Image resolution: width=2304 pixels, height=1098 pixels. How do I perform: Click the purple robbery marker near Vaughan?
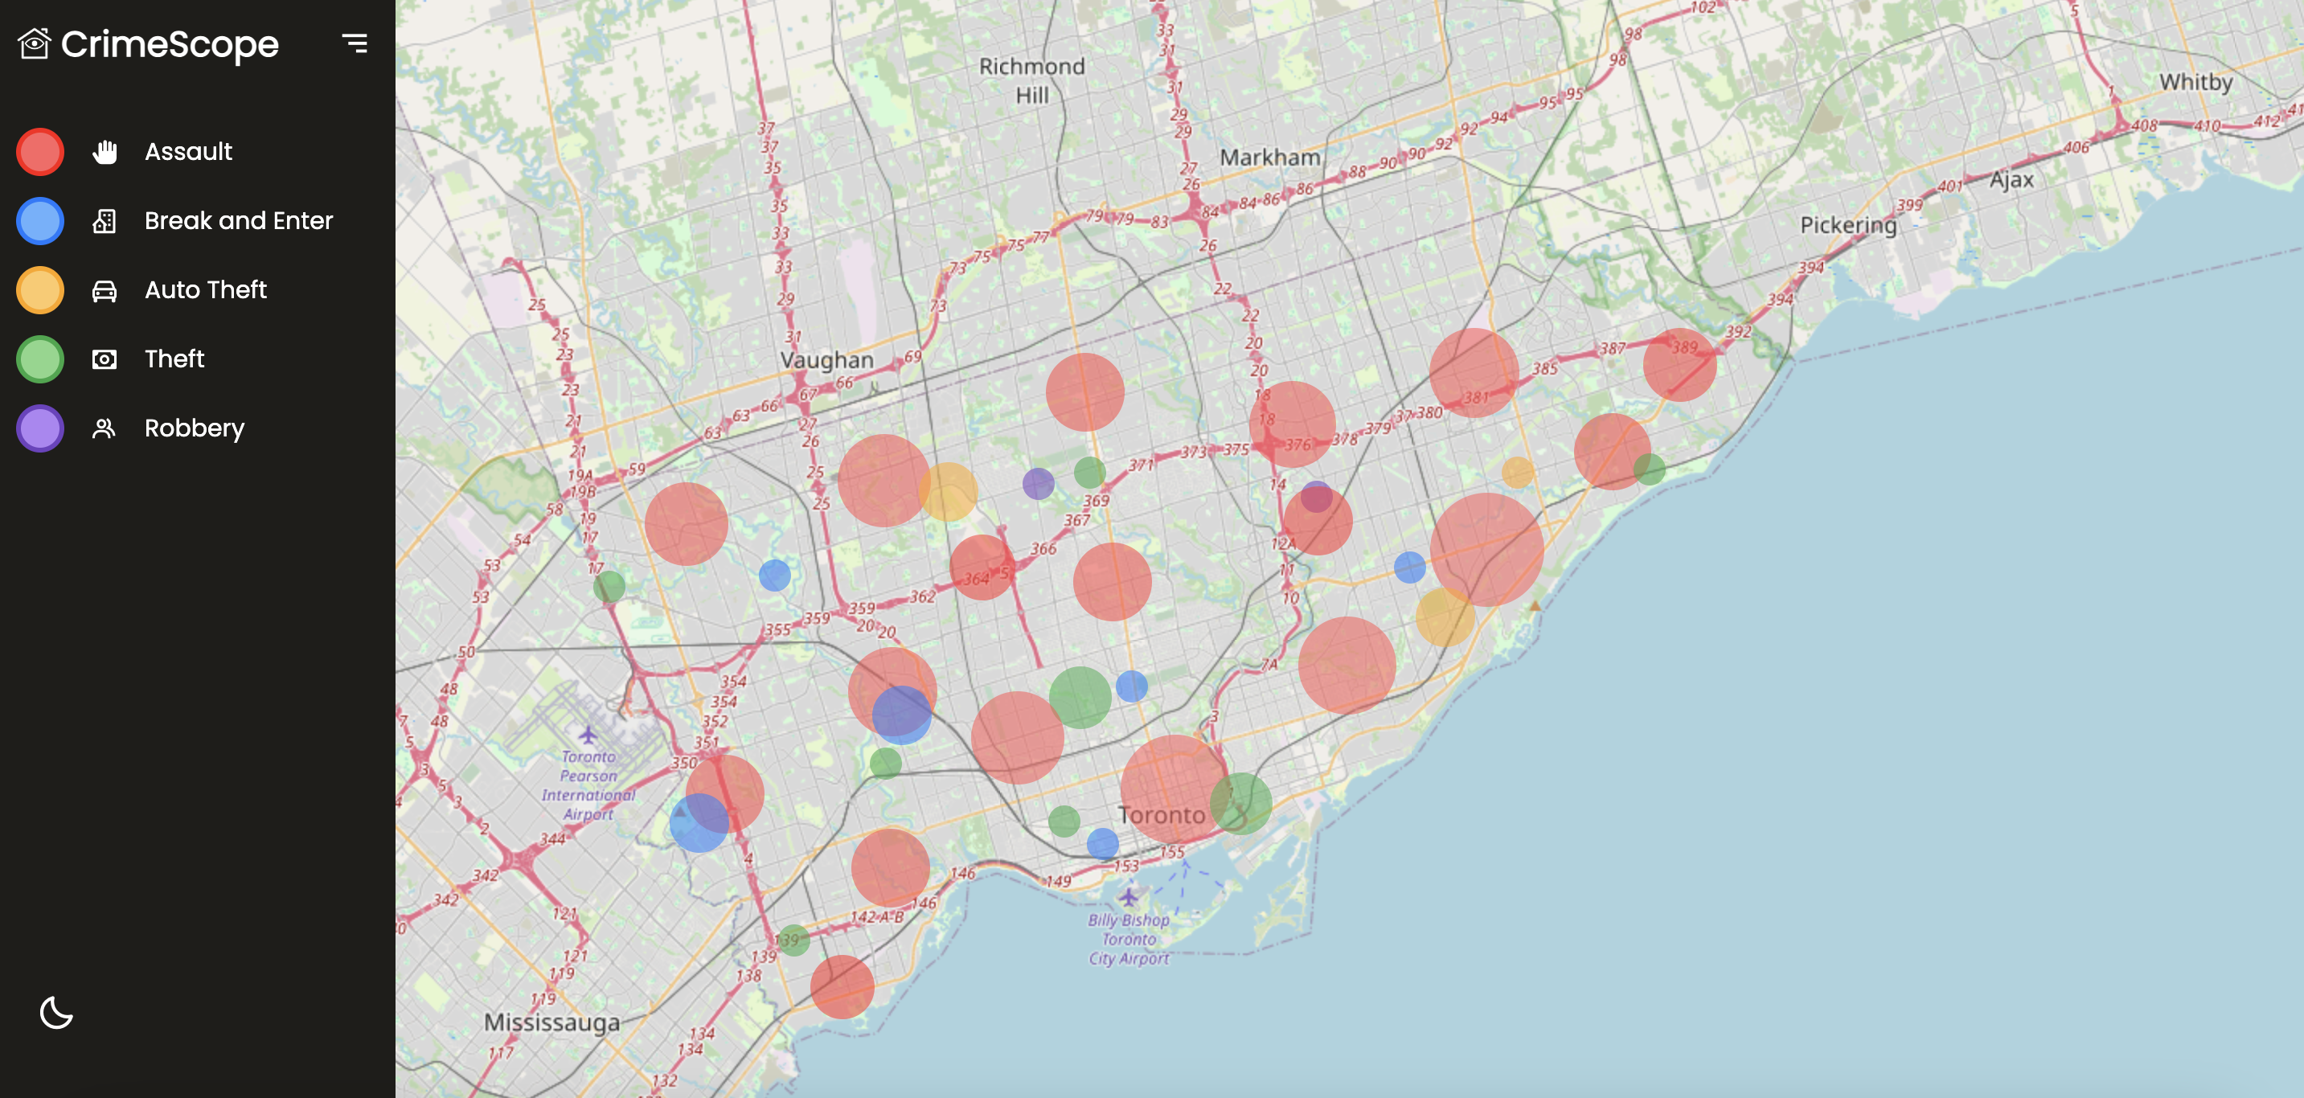point(1038,484)
